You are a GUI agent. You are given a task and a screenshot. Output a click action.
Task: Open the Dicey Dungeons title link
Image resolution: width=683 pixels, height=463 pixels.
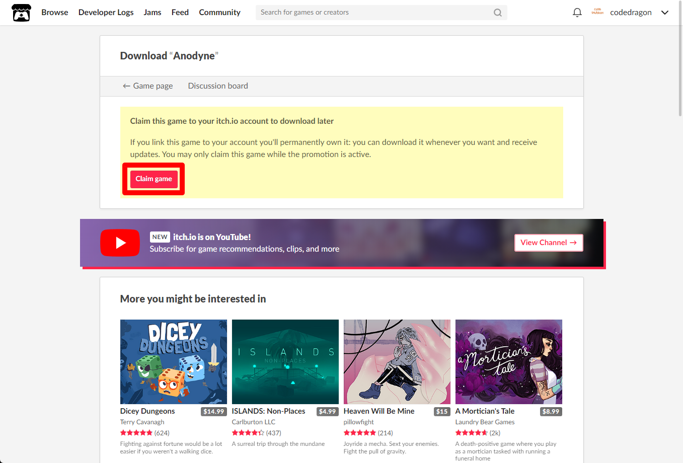[x=147, y=411]
